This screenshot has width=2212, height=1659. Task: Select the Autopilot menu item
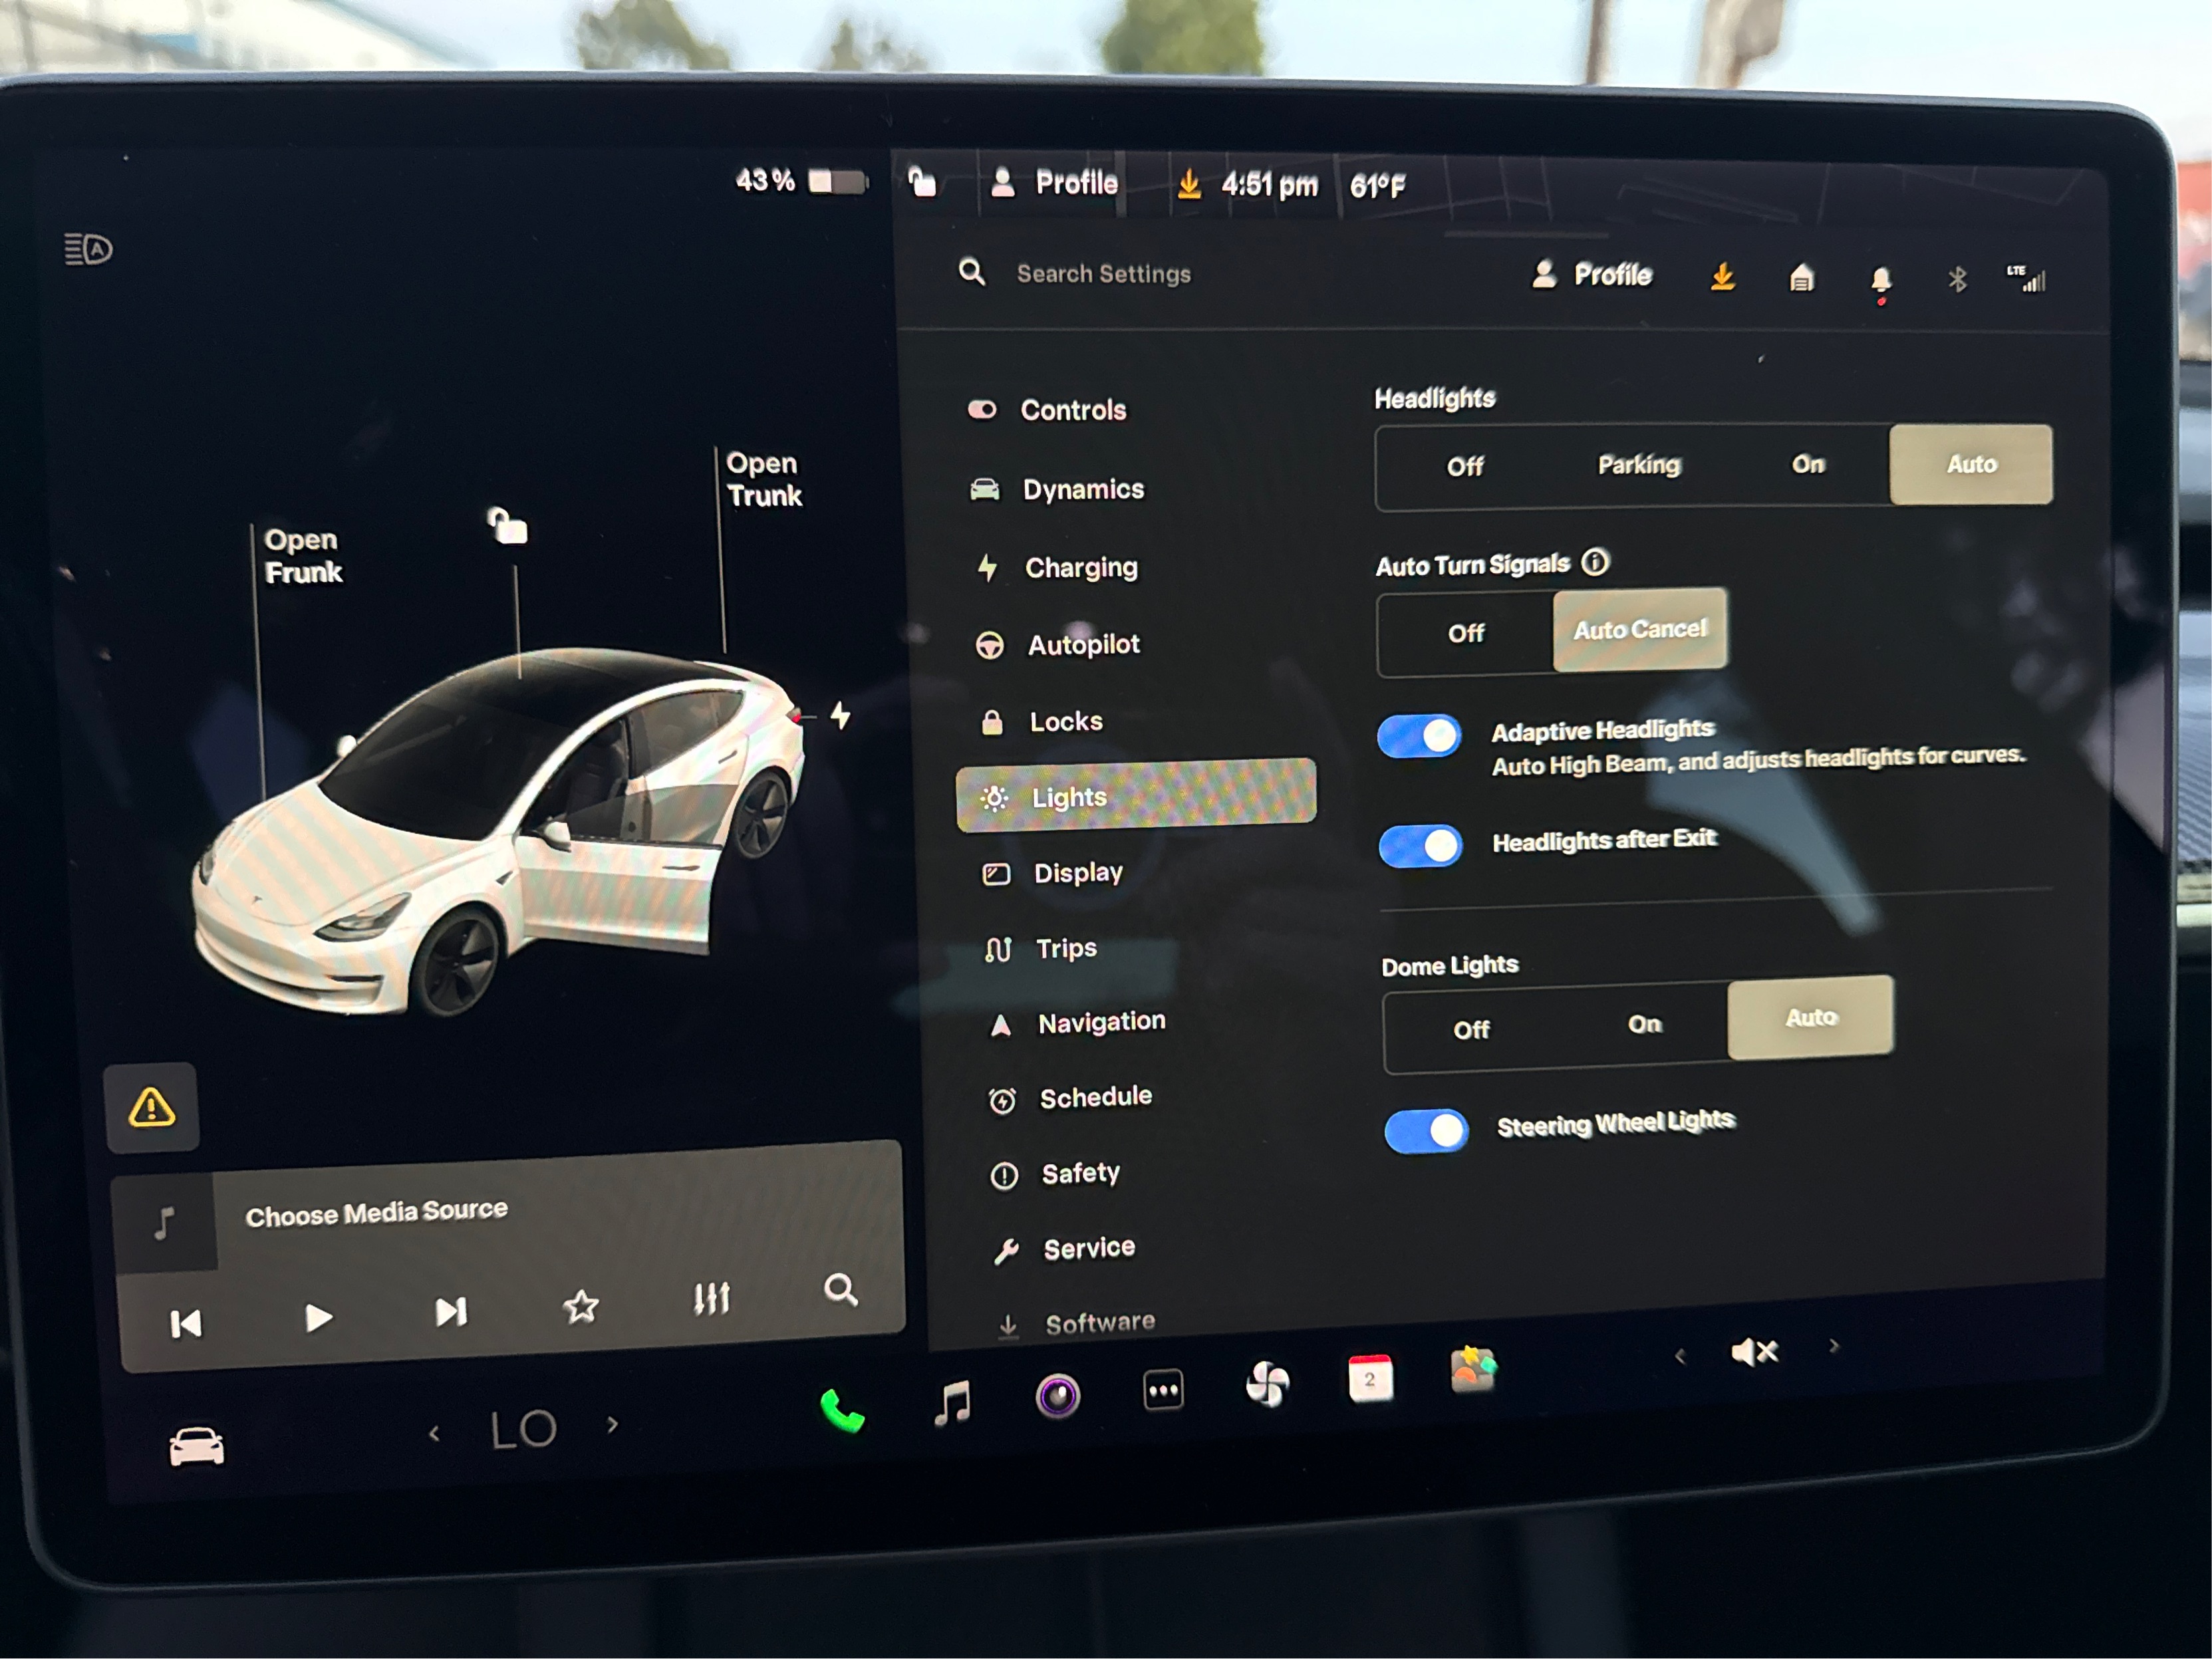1083,645
